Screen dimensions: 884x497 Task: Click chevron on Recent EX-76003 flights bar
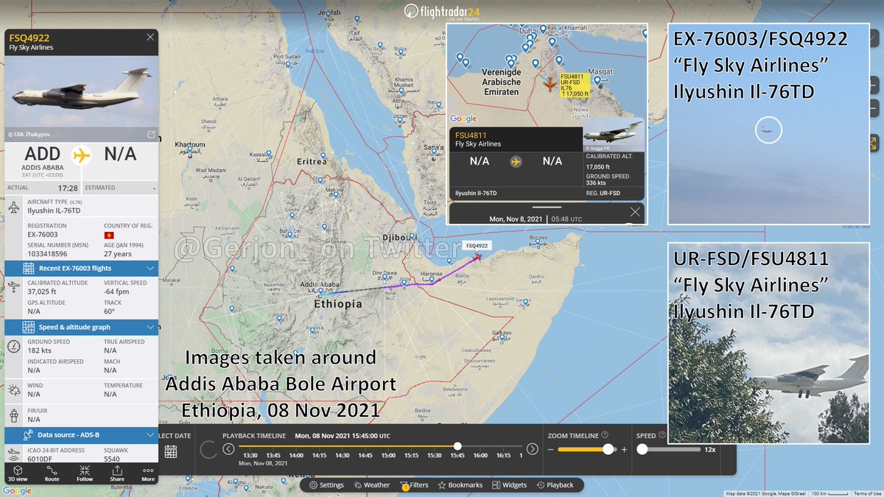tap(150, 268)
